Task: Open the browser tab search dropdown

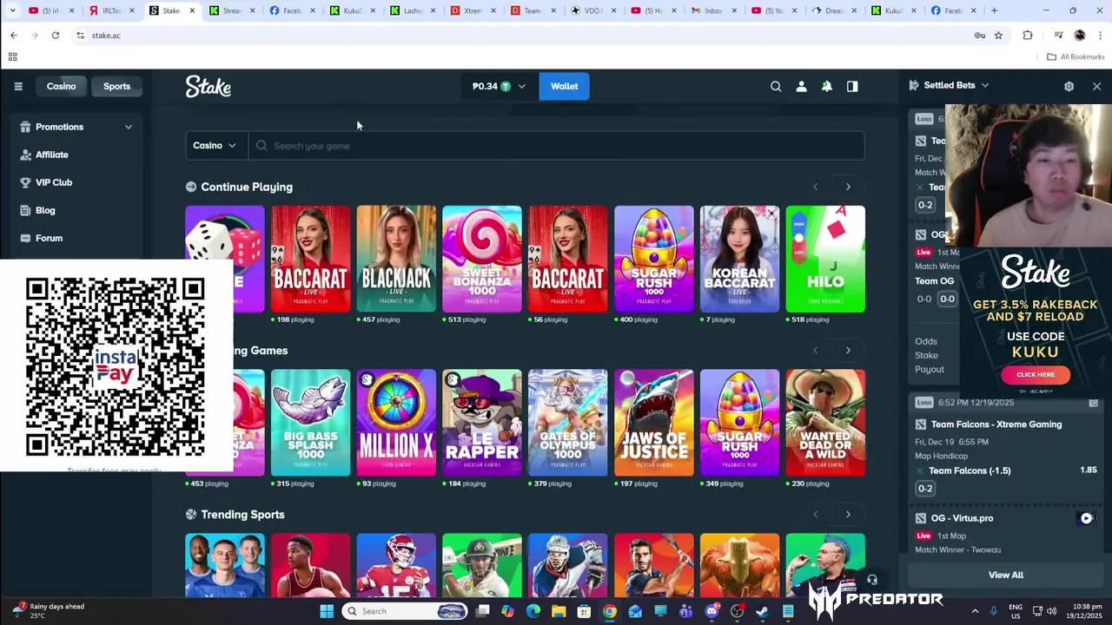Action: point(12,10)
